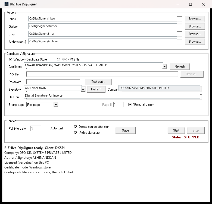
Task: Maximize the DigiSigner window
Action: [x=190, y=4]
